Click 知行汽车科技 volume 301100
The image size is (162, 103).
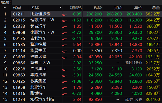[x=153, y=100]
